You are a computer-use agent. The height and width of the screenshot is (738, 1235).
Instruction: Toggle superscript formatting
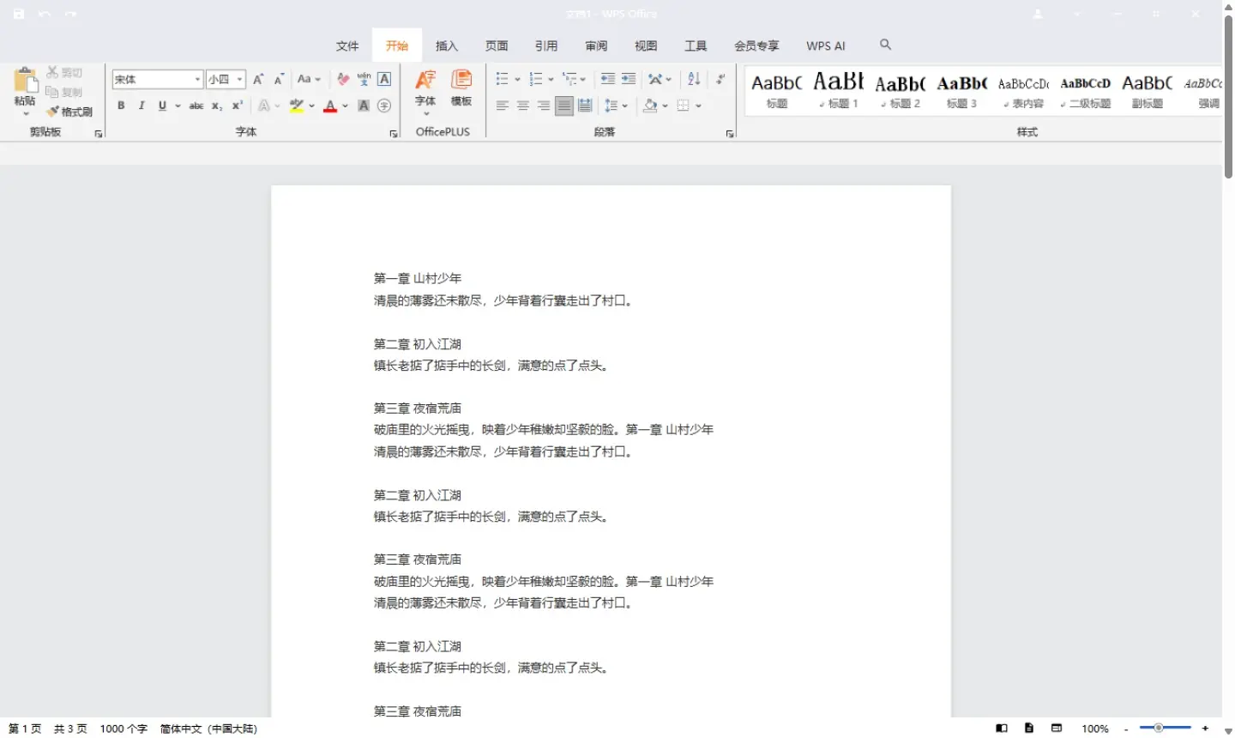(x=238, y=106)
